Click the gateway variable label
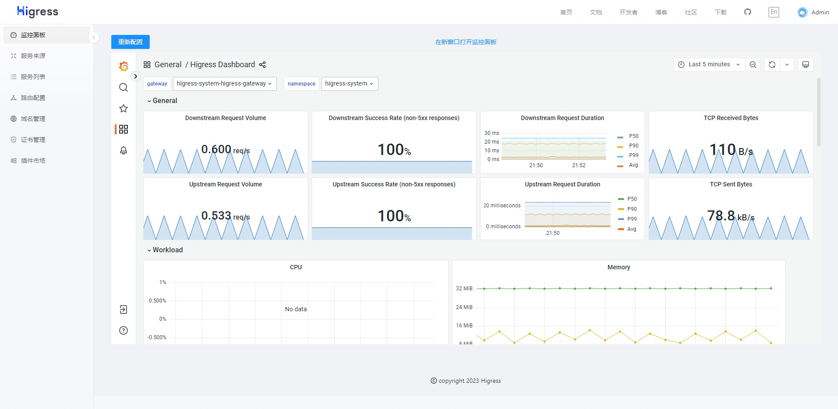 tap(157, 84)
